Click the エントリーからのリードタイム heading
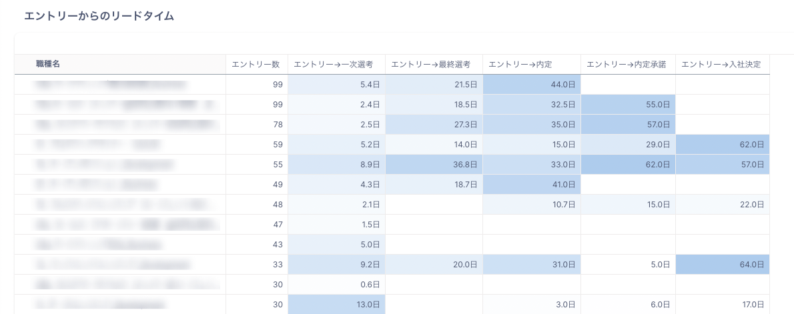Image resolution: width=794 pixels, height=314 pixels. coord(99,17)
